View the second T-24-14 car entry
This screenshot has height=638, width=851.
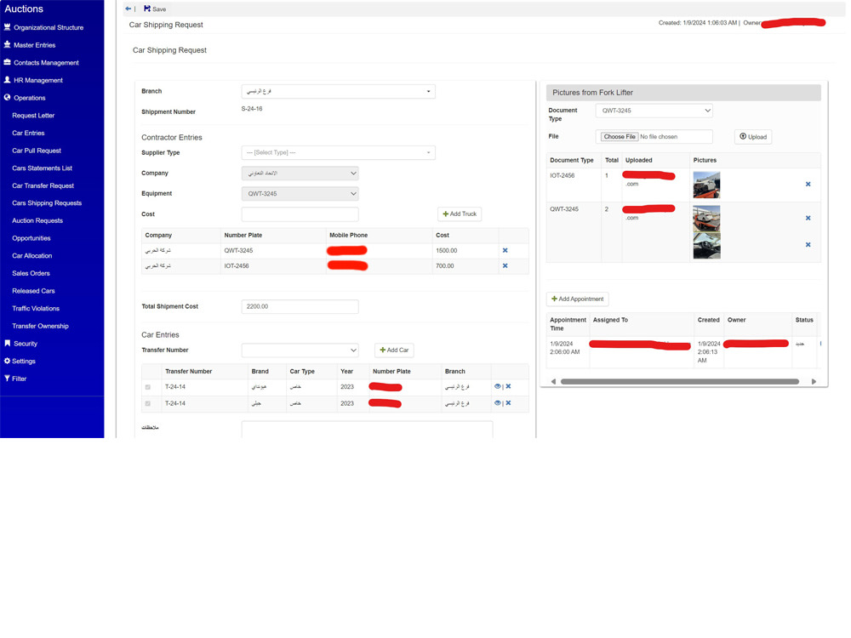(497, 403)
